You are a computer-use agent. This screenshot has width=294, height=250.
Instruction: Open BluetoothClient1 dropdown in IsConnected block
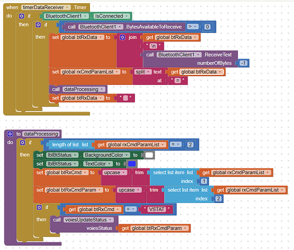tap(85, 16)
